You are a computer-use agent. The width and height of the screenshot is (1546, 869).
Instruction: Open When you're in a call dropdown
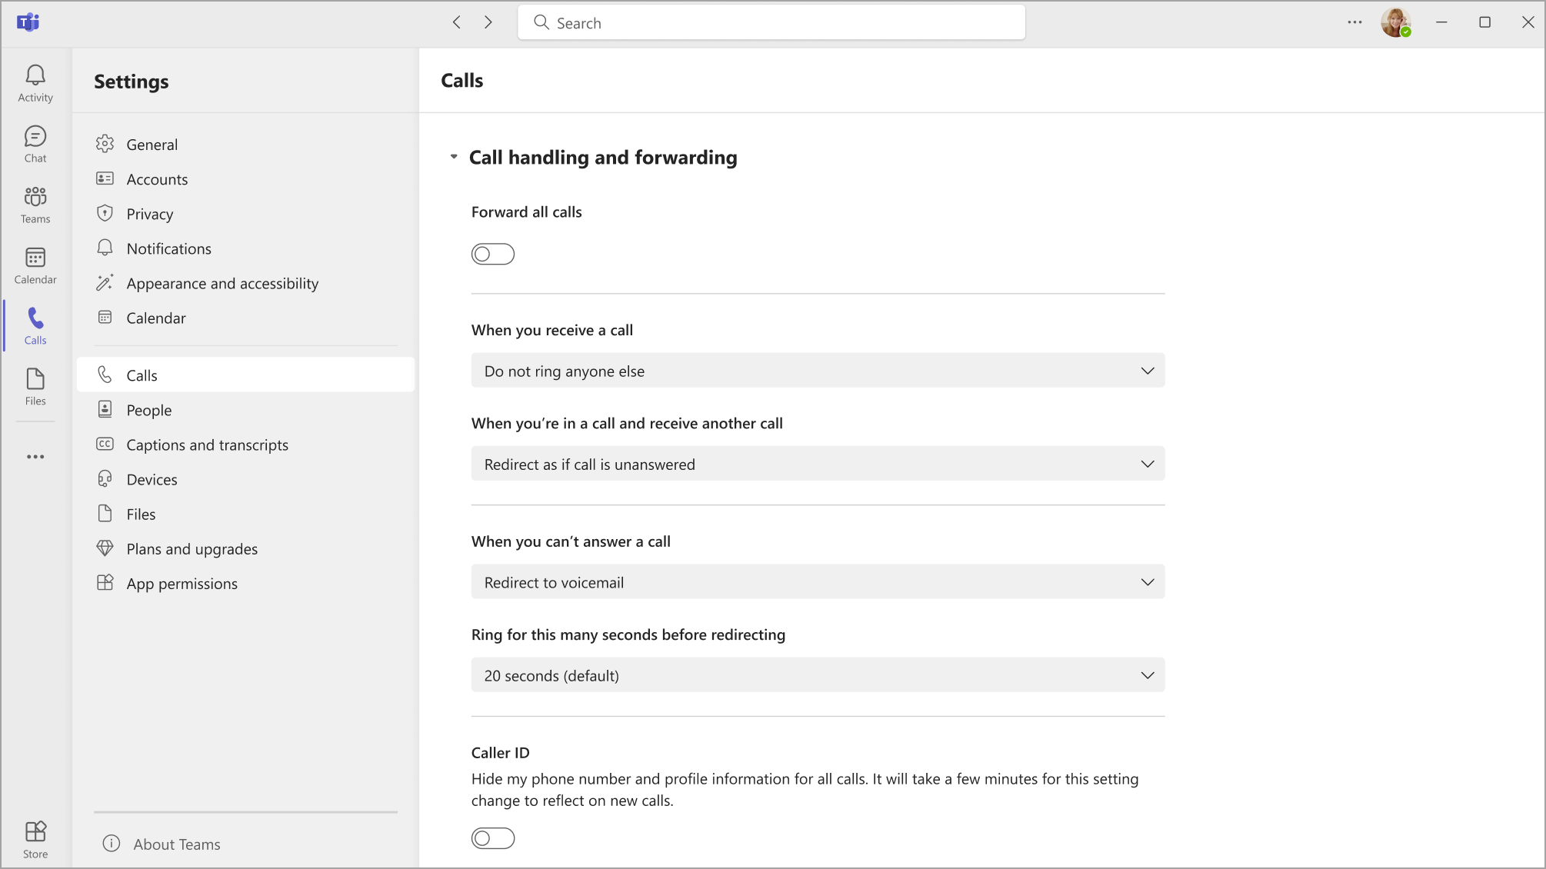[x=818, y=464]
